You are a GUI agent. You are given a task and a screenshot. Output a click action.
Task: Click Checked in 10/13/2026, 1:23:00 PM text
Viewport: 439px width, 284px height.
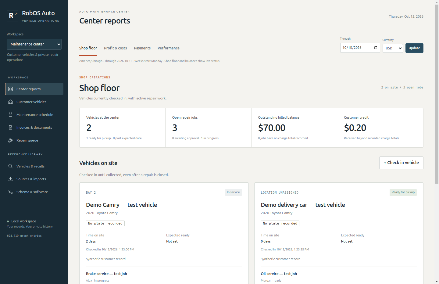point(110,250)
